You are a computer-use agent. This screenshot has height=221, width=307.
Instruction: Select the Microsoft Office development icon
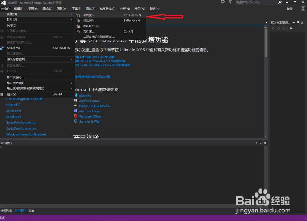point(75,116)
